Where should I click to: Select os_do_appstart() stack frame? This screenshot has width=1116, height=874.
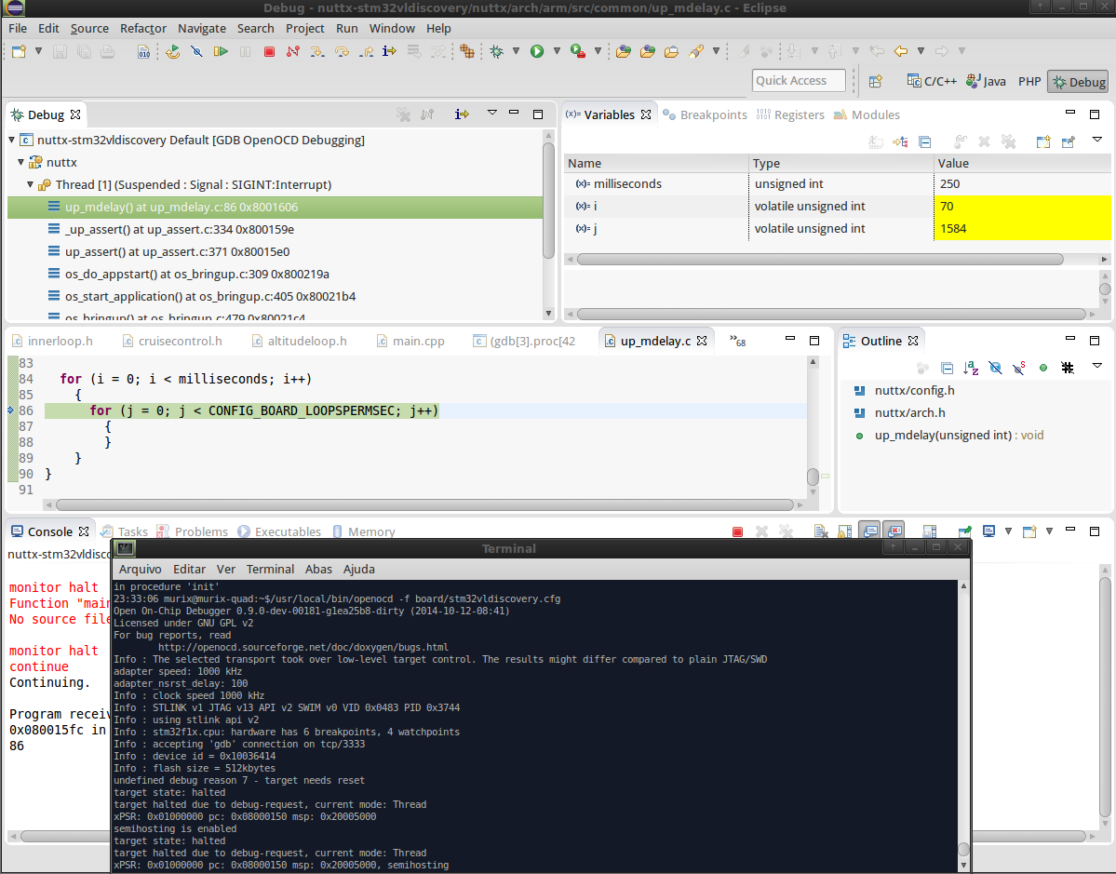197,274
